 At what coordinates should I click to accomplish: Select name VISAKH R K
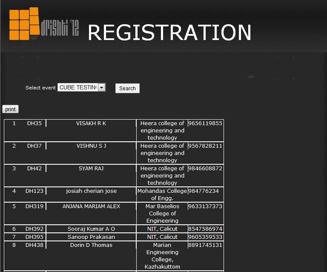pyautogui.click(x=91, y=123)
